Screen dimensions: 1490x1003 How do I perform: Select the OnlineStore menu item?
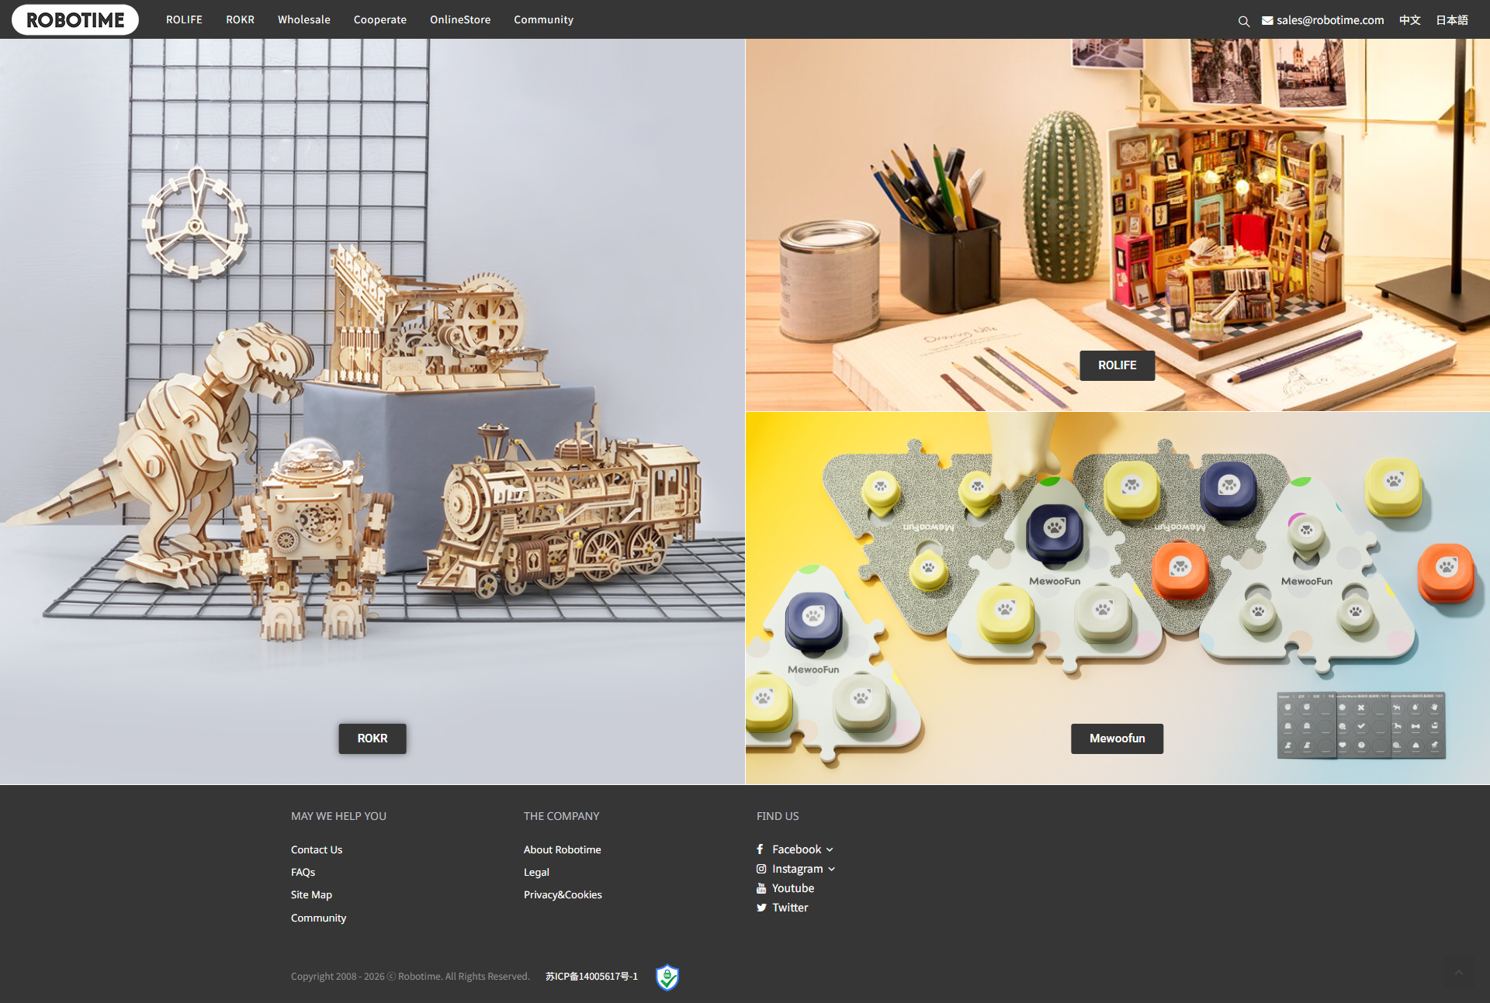460,19
